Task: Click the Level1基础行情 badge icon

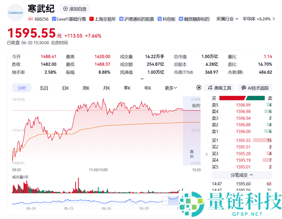Action: click(x=54, y=19)
